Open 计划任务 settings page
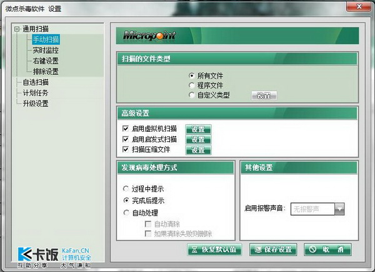 36,93
